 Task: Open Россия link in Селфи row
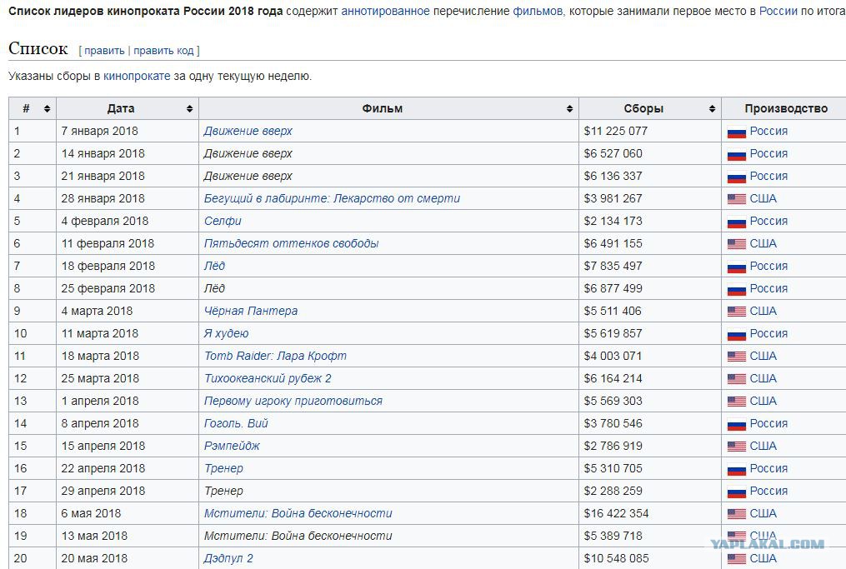coord(768,221)
